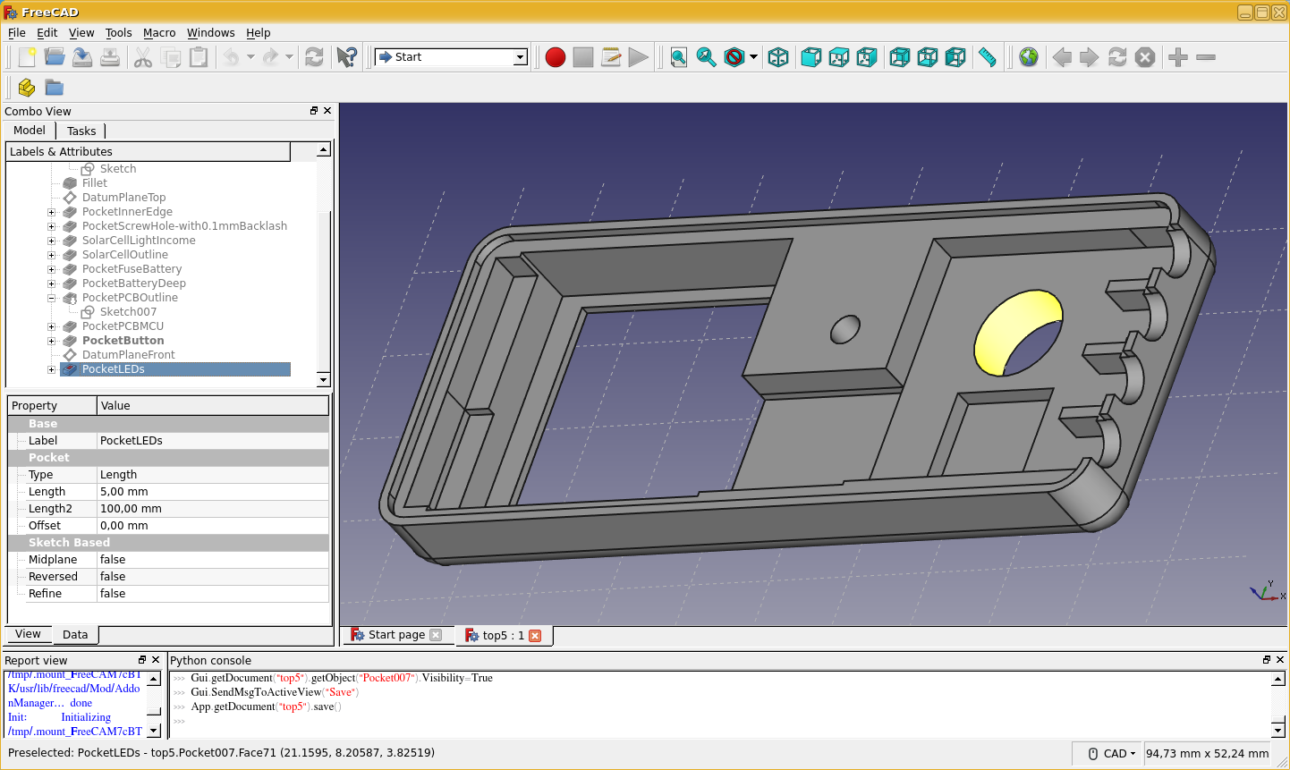Switch to the Tasks tab
Image resolution: width=1290 pixels, height=770 pixels.
81,131
